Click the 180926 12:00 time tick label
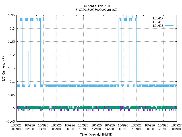This screenshot has width=182, height=137. [96, 127]
